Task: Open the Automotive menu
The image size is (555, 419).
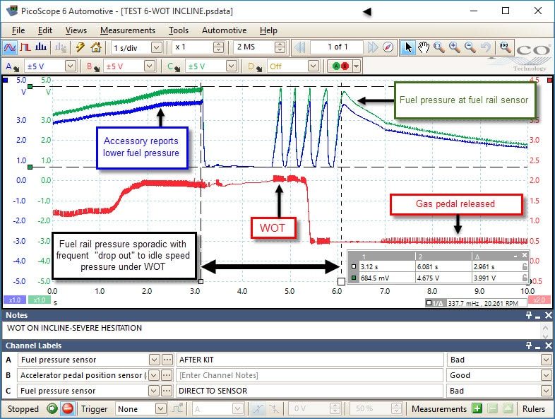Action: pyautogui.click(x=224, y=30)
